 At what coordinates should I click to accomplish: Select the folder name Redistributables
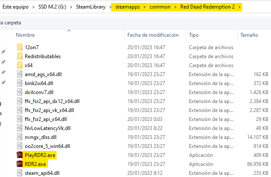coord(43,56)
